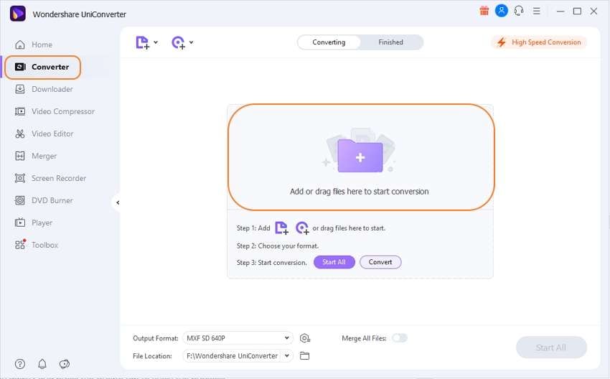Open DVD Burner section
The height and width of the screenshot is (379, 610).
point(44,200)
